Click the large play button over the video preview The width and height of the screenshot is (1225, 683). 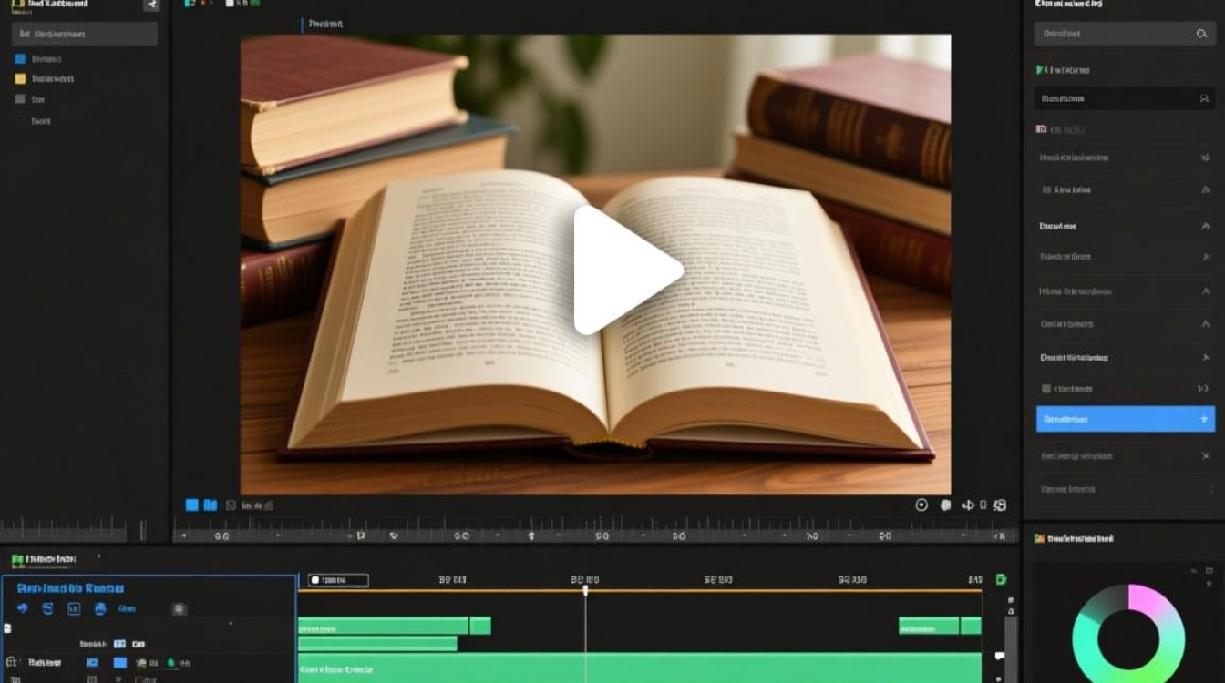(x=626, y=270)
